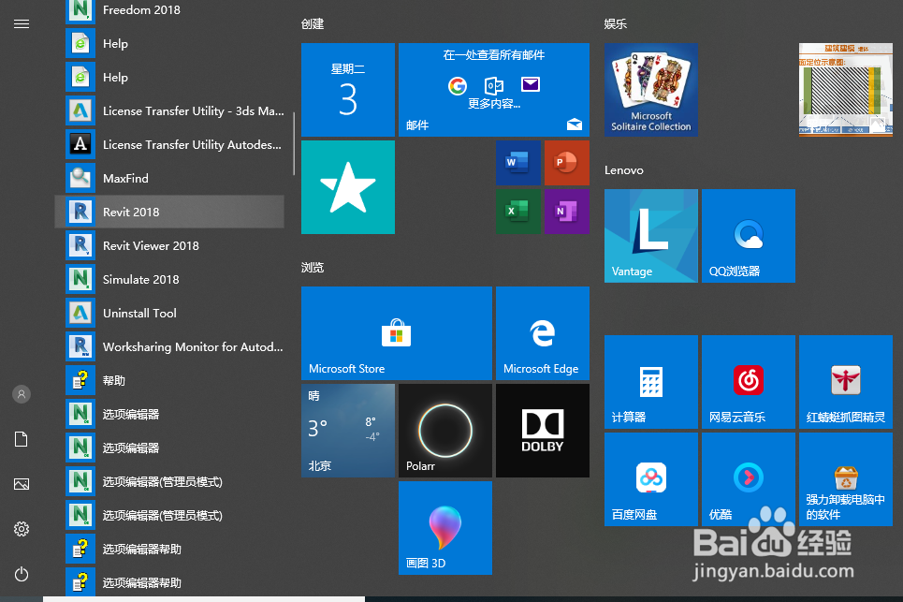Viewport: 903px width, 602px height.
Task: Click the 浏览 group heading
Action: pos(313,268)
